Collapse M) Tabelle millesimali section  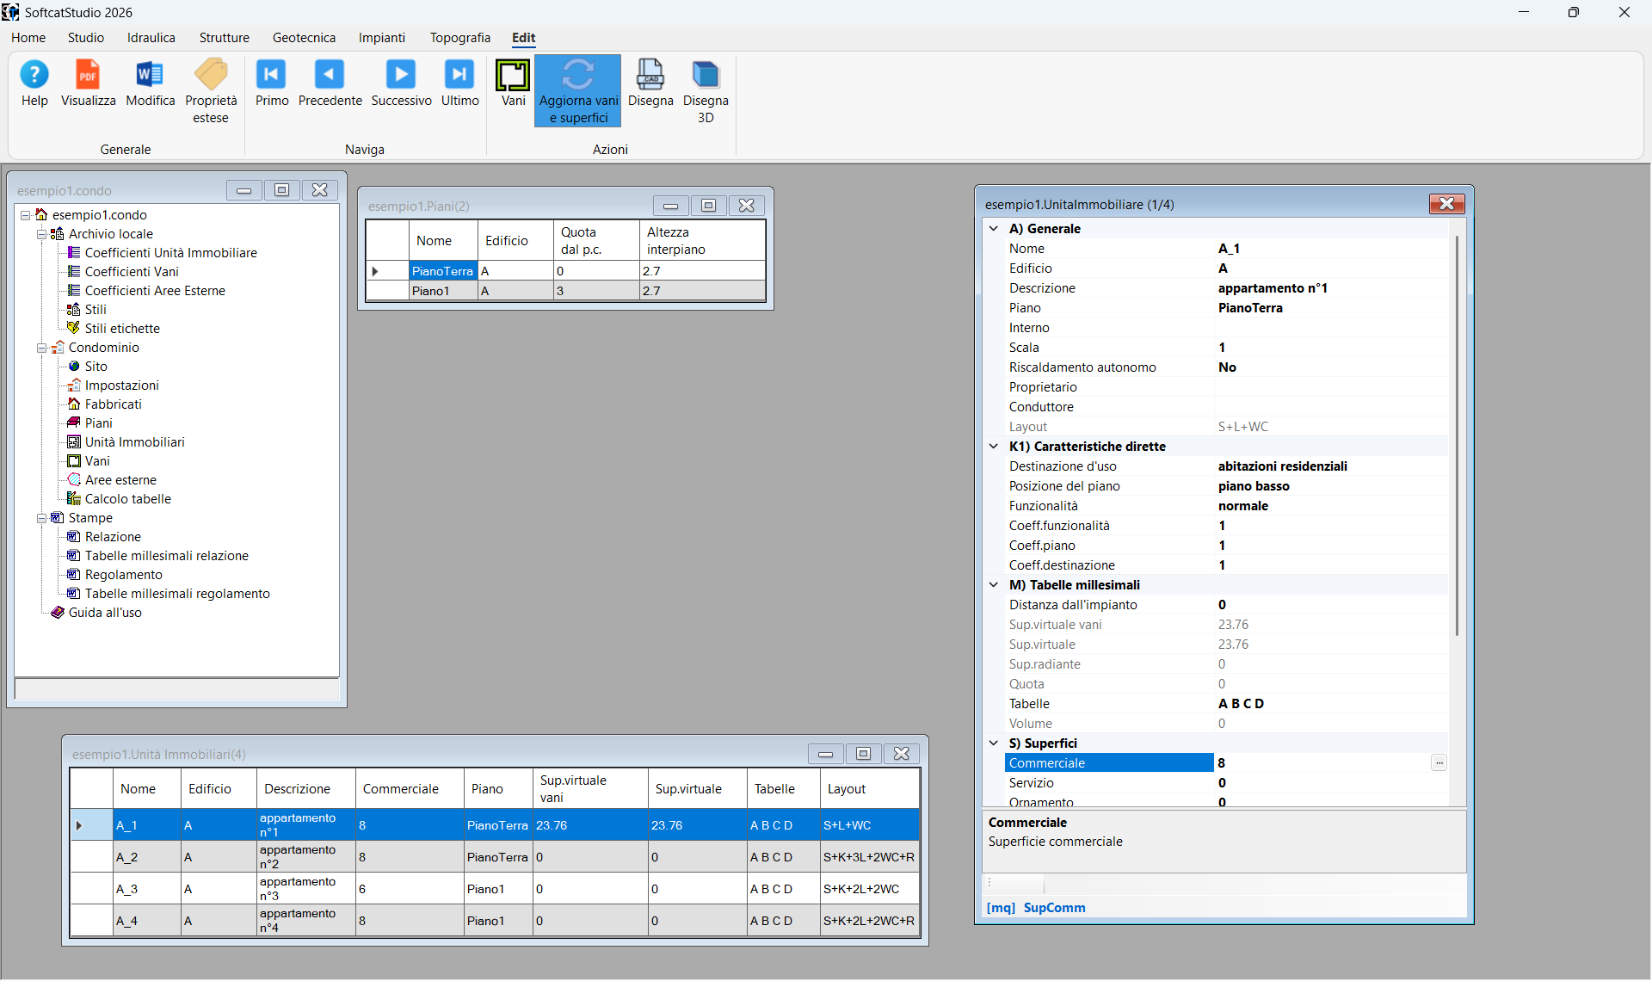(994, 585)
